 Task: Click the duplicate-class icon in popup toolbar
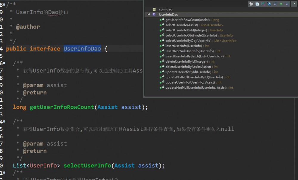coord(257,4)
